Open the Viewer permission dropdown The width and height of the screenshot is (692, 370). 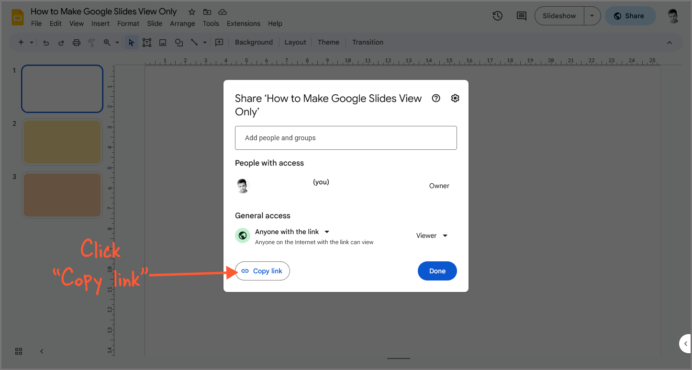tap(445, 235)
